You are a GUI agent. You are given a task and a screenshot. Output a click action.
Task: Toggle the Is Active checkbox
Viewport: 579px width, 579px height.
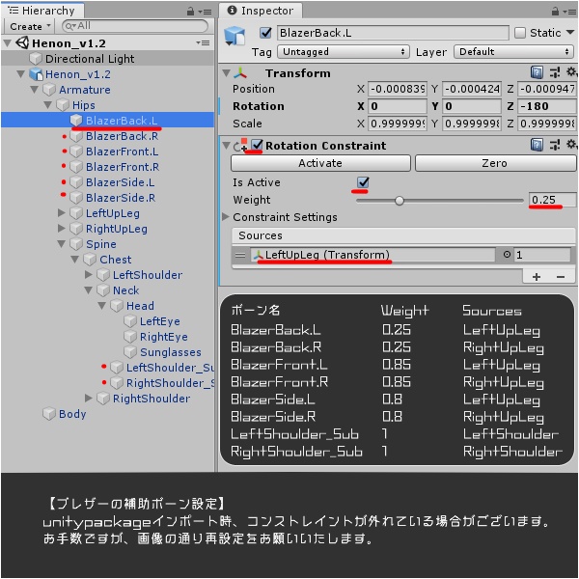[363, 182]
